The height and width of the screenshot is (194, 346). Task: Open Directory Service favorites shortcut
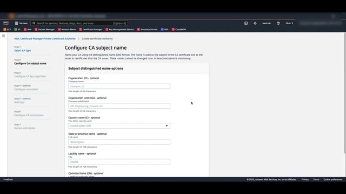147,29
